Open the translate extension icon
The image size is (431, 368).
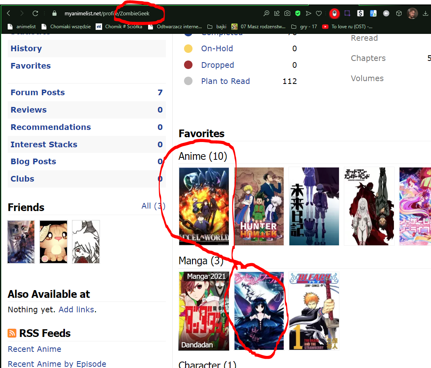pos(373,13)
